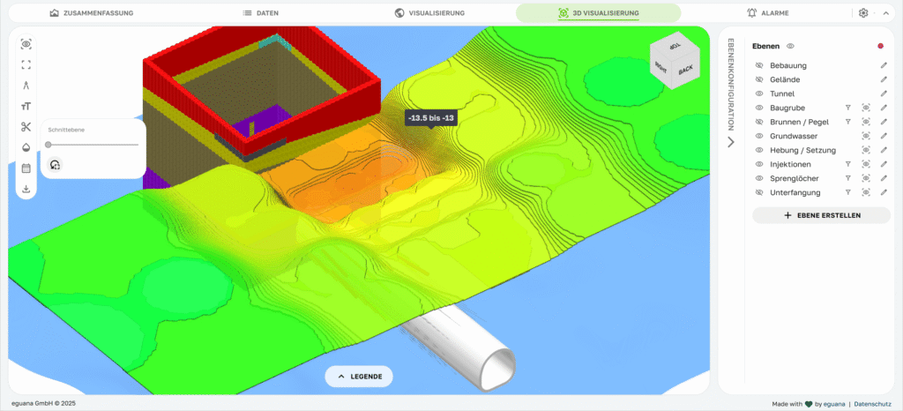Open the Alarme tab
This screenshot has width=903, height=411.
[766, 13]
